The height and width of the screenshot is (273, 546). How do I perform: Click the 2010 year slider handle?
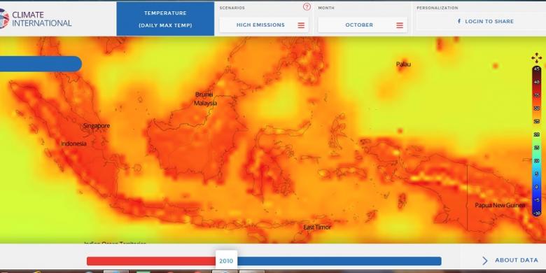[x=226, y=260]
